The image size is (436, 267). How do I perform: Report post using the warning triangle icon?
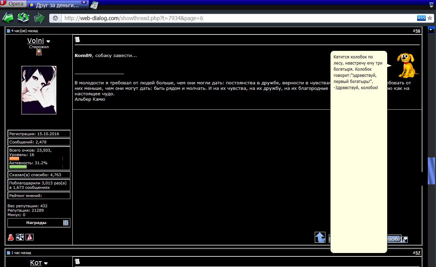pos(30,237)
